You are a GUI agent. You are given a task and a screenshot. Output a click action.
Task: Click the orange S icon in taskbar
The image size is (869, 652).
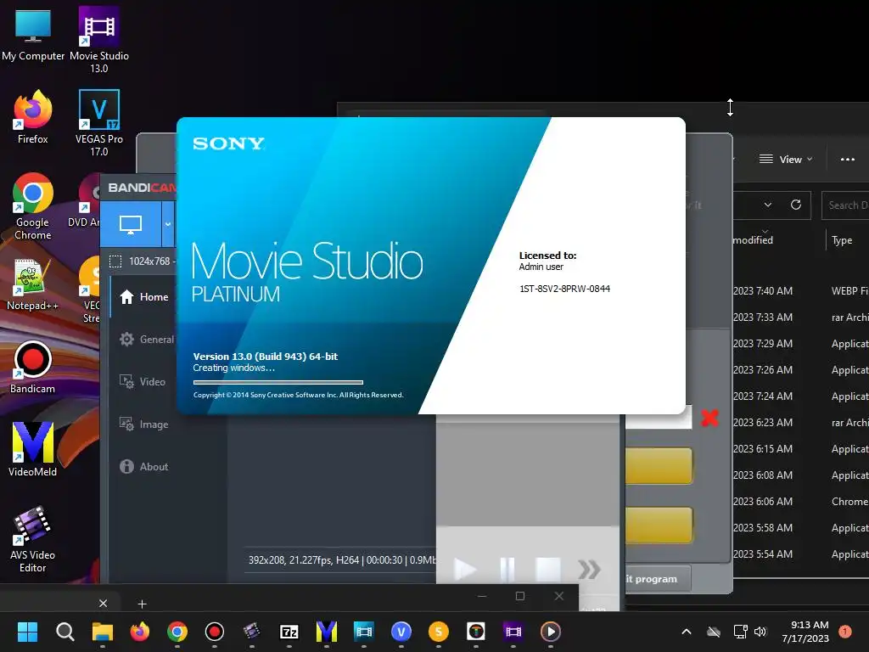pyautogui.click(x=439, y=632)
